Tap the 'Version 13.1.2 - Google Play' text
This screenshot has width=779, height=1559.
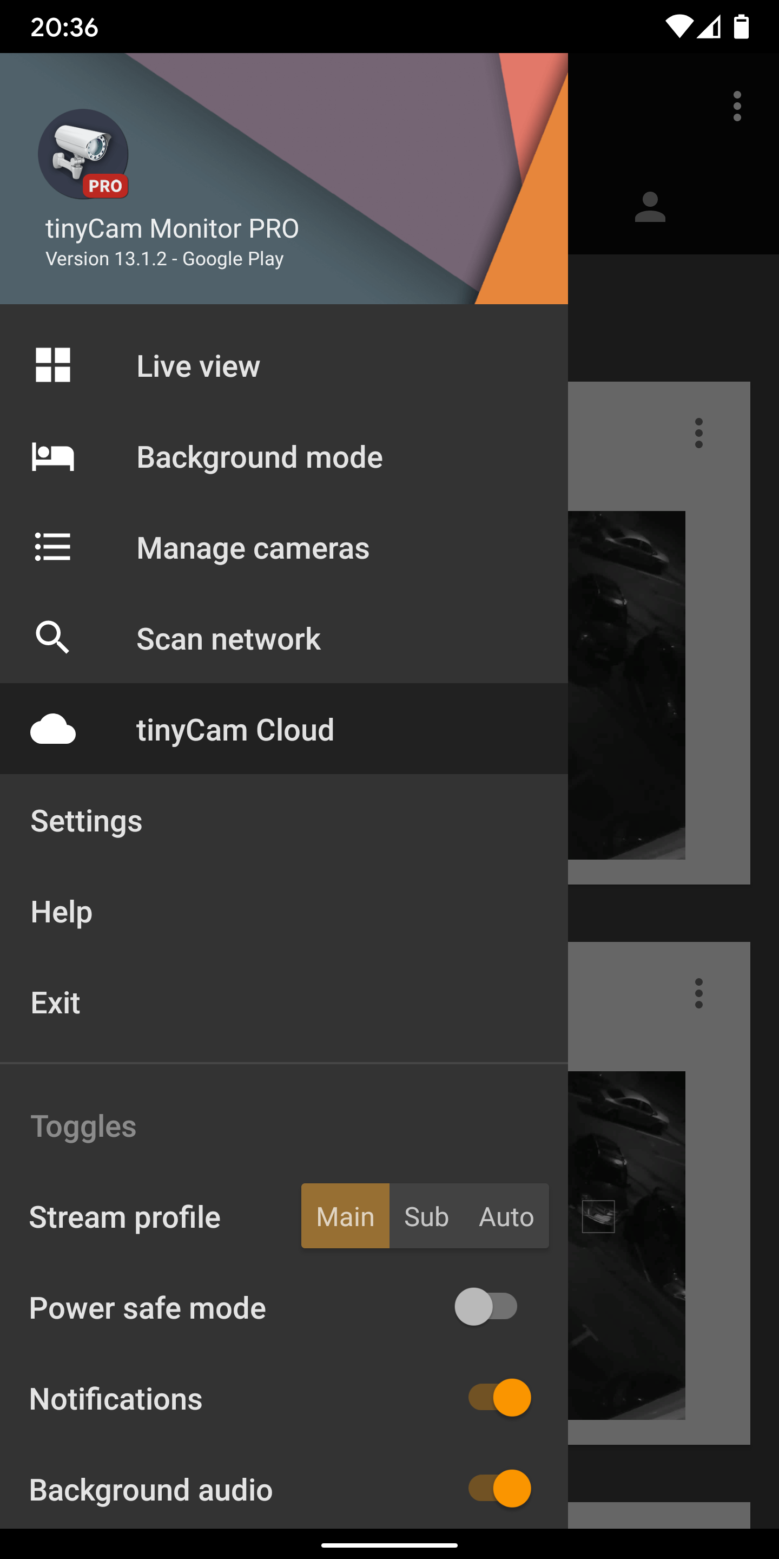point(164,259)
